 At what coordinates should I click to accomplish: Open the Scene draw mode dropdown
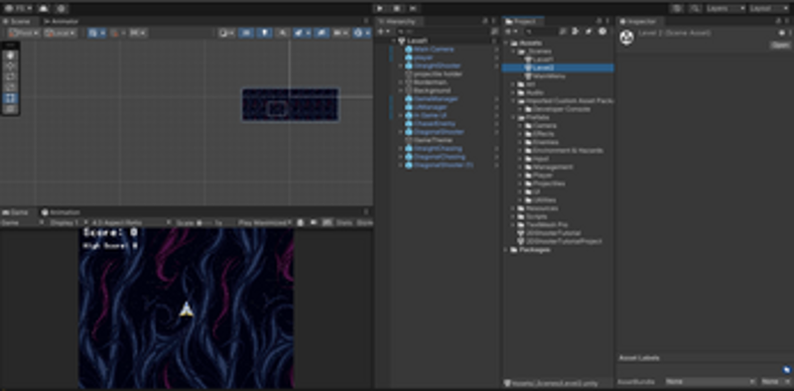point(226,33)
